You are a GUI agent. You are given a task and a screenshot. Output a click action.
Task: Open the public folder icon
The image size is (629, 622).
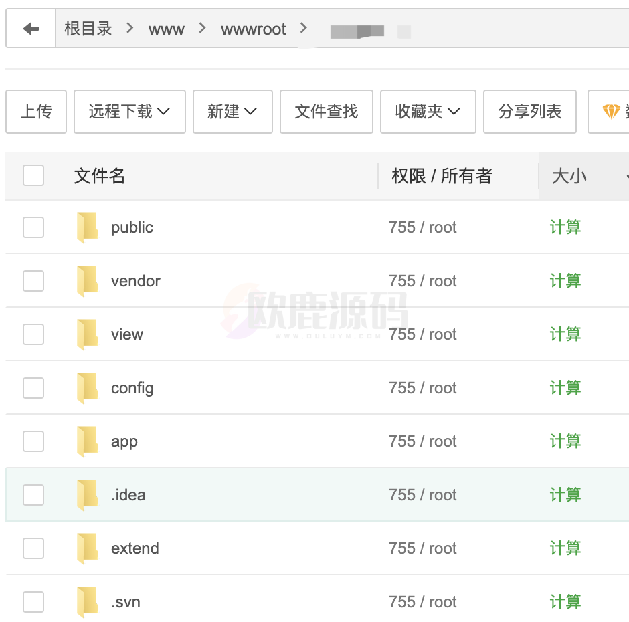tap(88, 227)
